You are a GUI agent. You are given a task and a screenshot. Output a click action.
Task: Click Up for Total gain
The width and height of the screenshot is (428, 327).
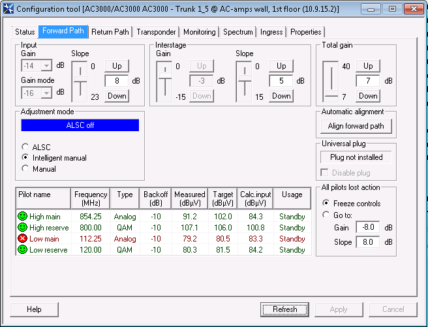tap(368, 66)
